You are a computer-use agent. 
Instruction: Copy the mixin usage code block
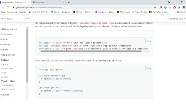(149, 68)
